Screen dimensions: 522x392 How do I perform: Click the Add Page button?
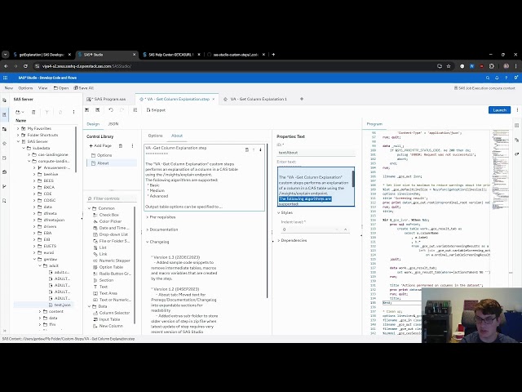100,146
